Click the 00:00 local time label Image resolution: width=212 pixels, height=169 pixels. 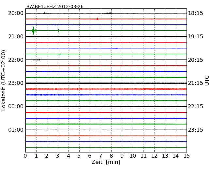[x=16, y=107]
